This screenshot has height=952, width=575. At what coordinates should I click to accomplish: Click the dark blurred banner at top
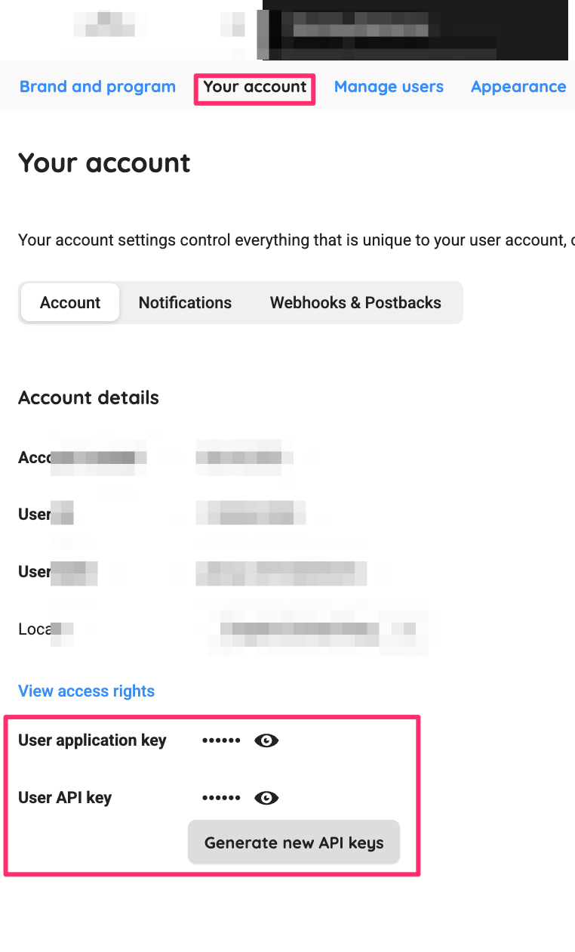(415, 30)
